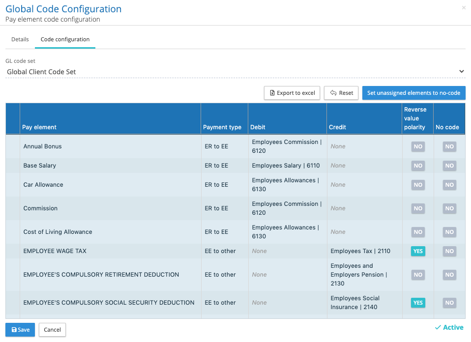The image size is (471, 342).
Task: Close the Global Code Configuration dialog
Action: point(464,8)
